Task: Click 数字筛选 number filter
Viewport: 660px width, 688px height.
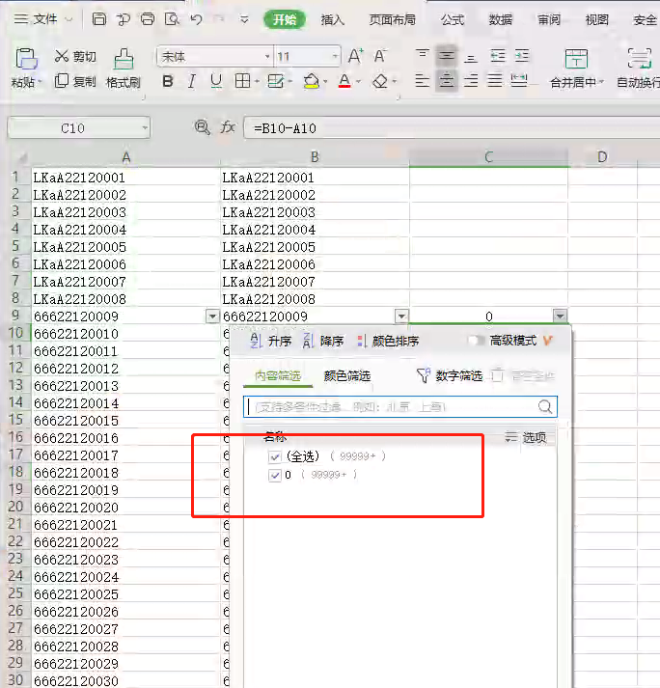Action: [450, 375]
